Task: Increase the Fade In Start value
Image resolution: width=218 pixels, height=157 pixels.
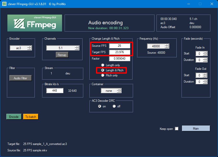Action: [205, 52]
